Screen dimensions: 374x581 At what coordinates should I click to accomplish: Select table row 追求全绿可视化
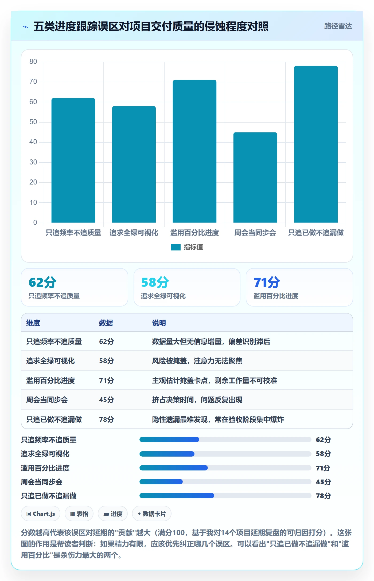tap(187, 361)
